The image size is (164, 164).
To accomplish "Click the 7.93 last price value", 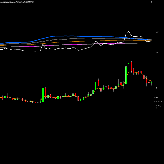I will (x=156, y=98).
